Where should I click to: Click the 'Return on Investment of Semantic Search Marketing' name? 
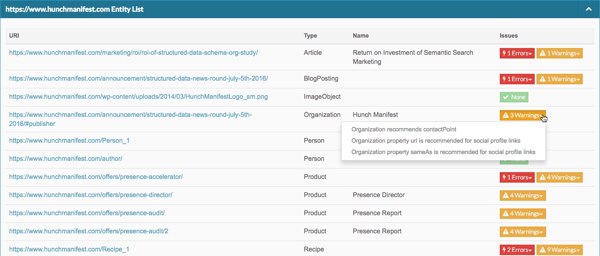(413, 57)
